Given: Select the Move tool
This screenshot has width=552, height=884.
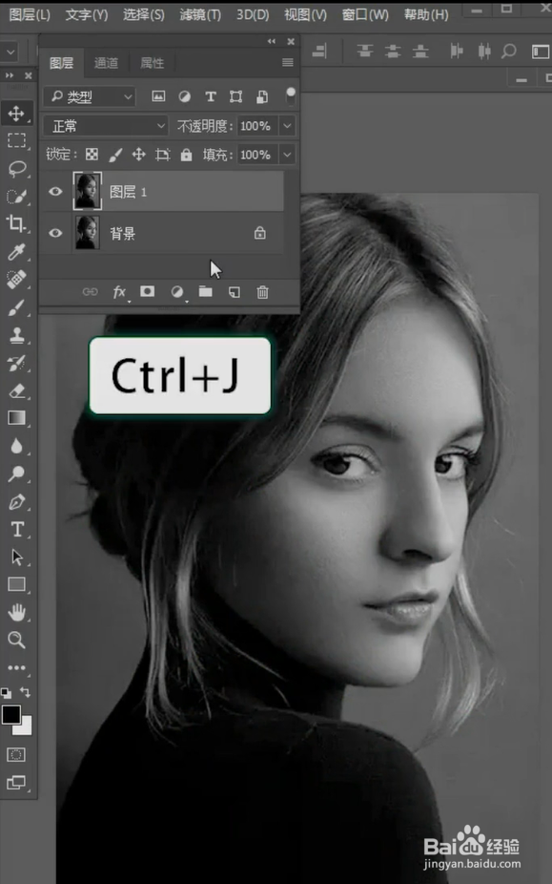Looking at the screenshot, I should tap(16, 114).
